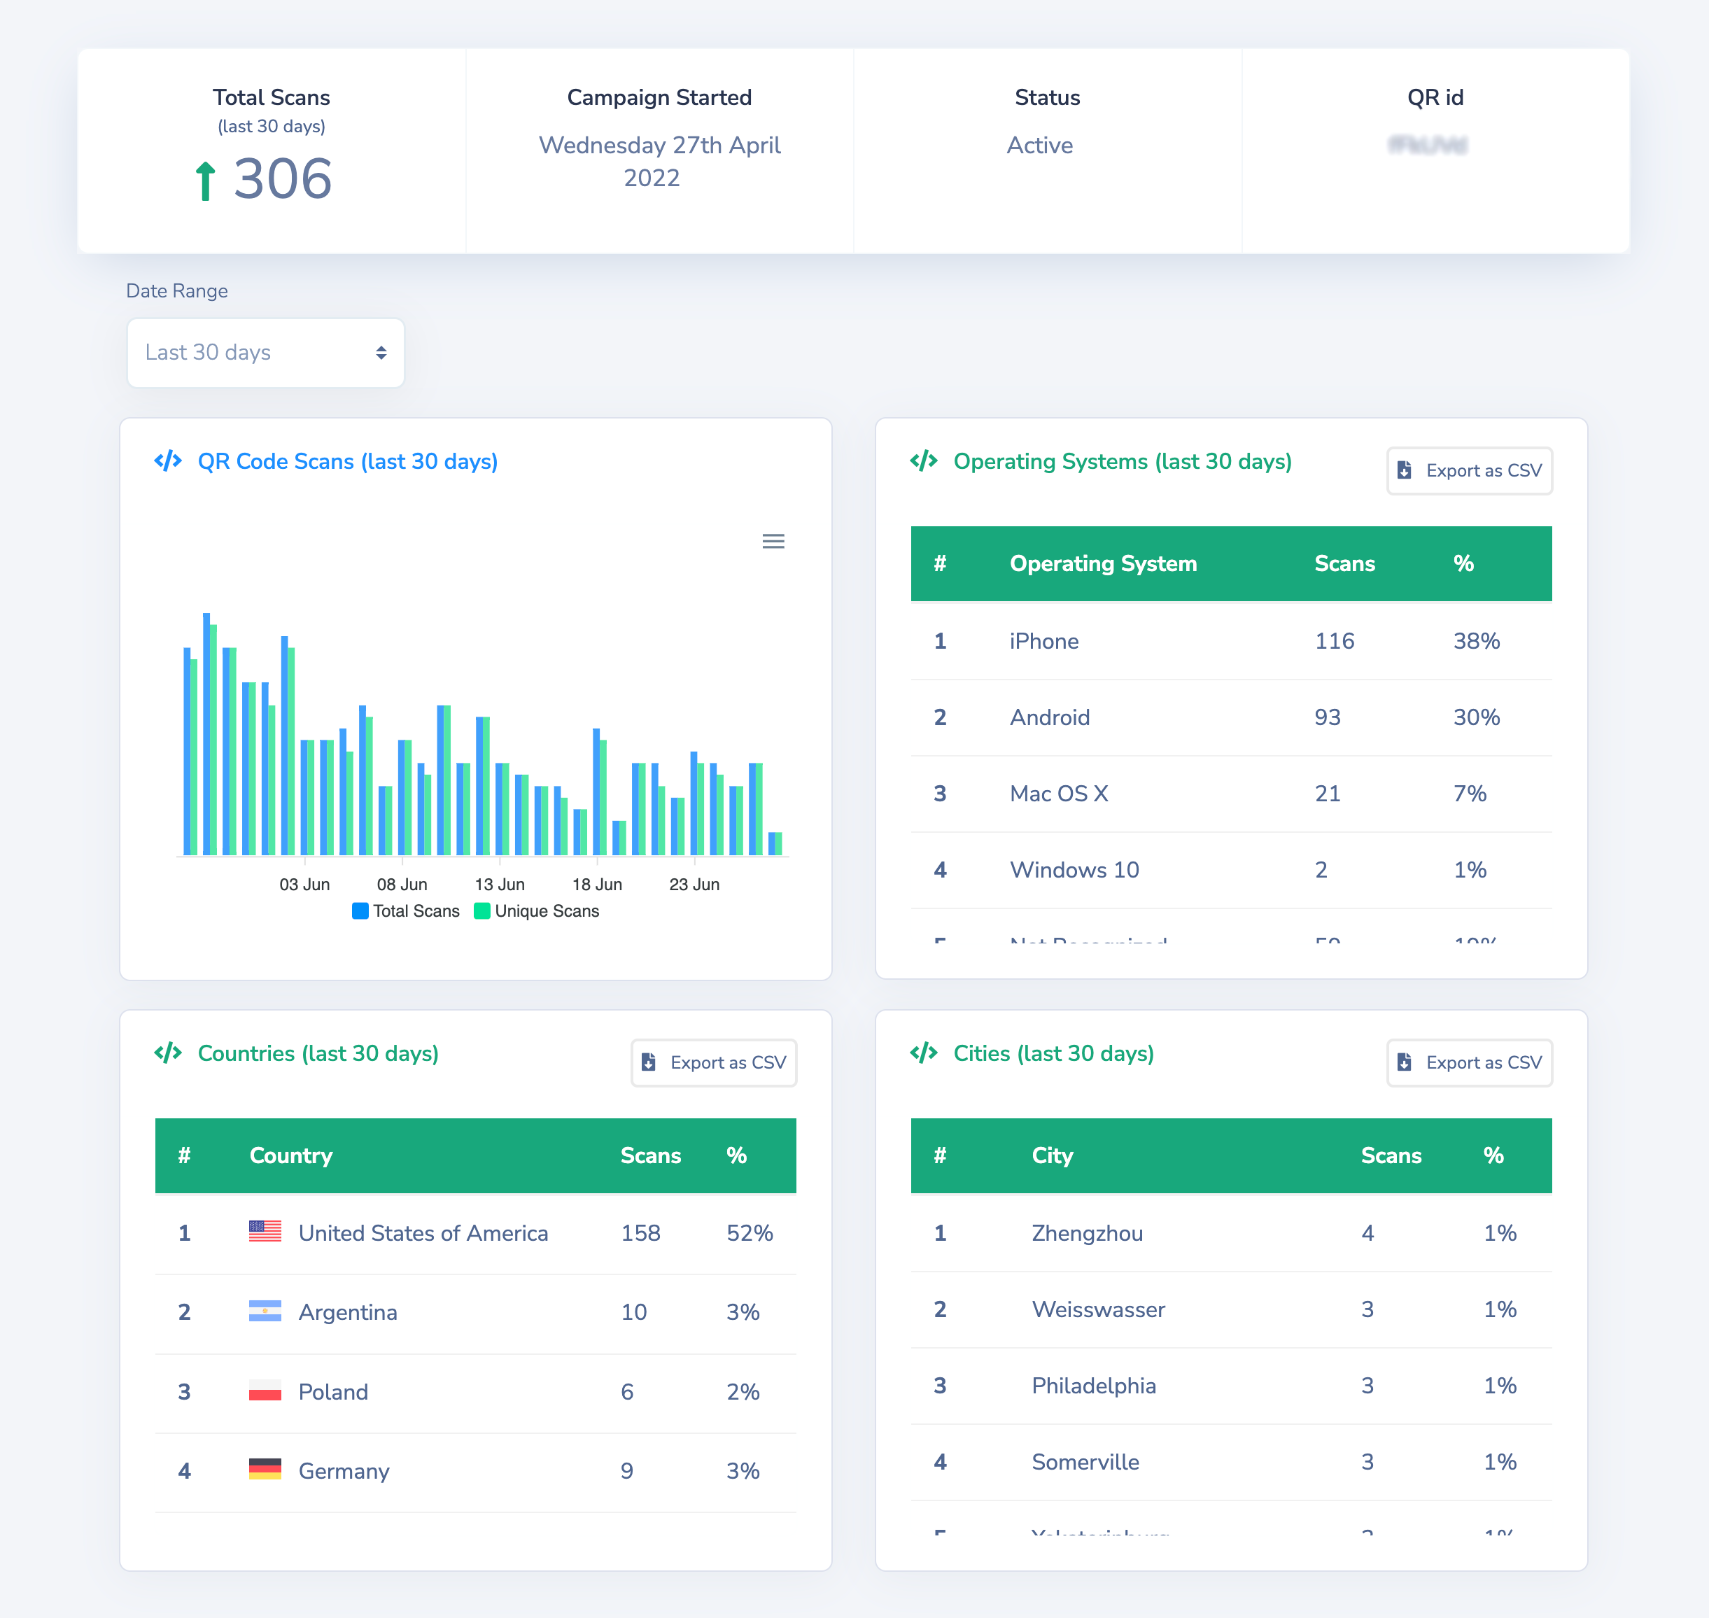Viewport: 1709px width, 1618px height.
Task: Click the Operating System column header
Action: (1103, 563)
